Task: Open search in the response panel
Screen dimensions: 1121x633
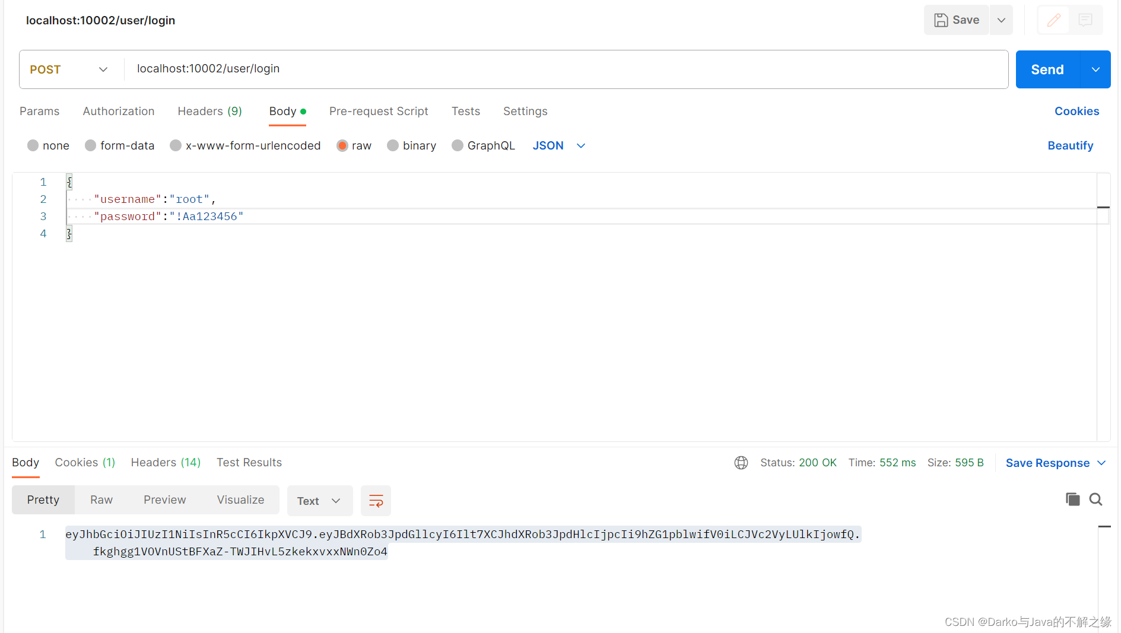Action: tap(1096, 500)
